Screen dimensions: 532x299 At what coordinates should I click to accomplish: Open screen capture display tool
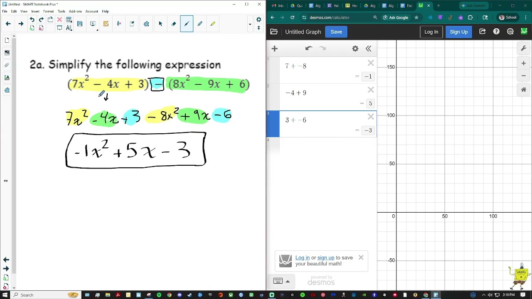click(x=93, y=24)
